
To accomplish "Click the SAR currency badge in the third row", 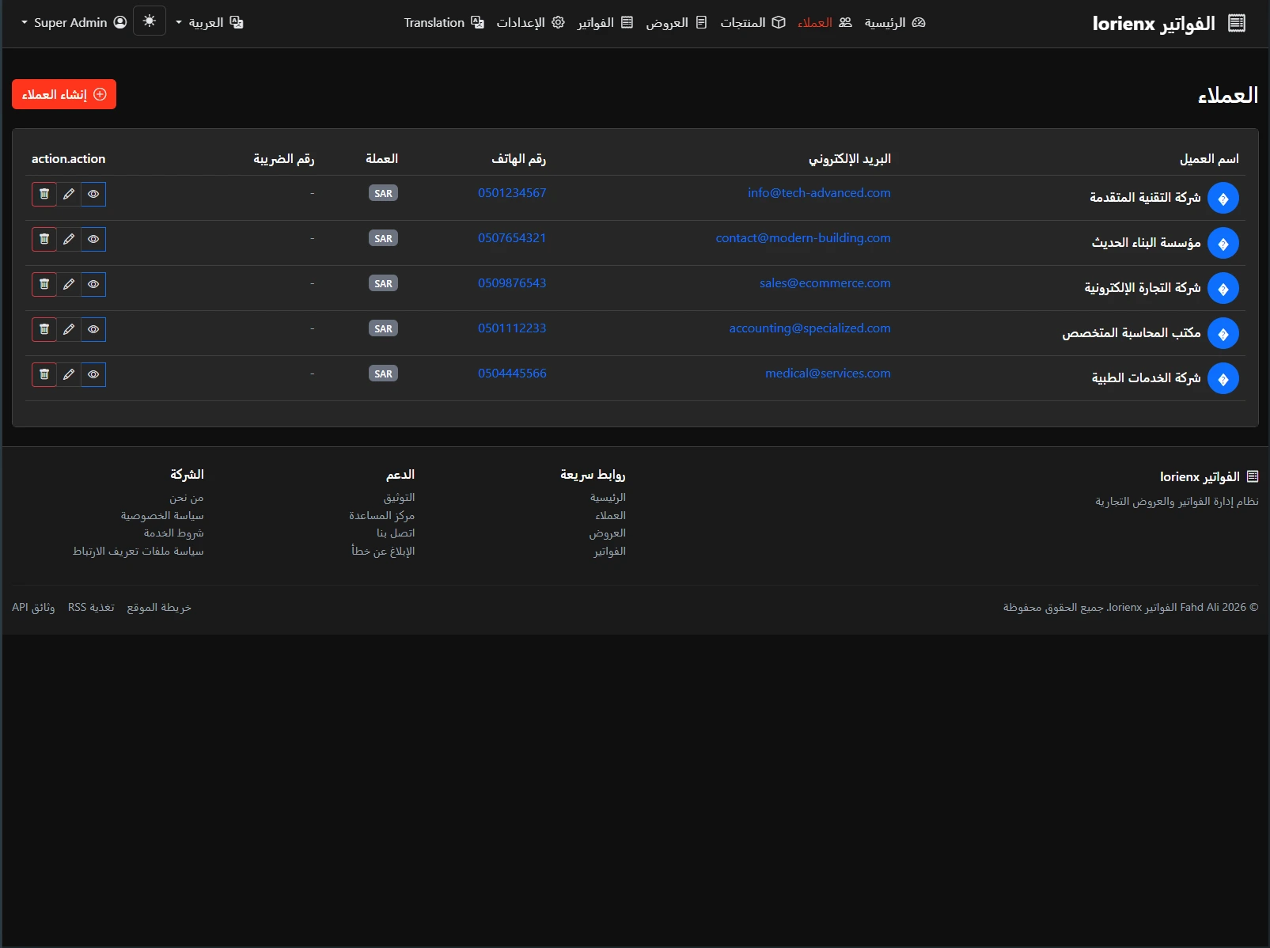I will pyautogui.click(x=383, y=283).
